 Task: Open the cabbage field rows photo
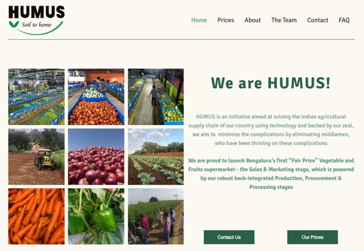156,157
